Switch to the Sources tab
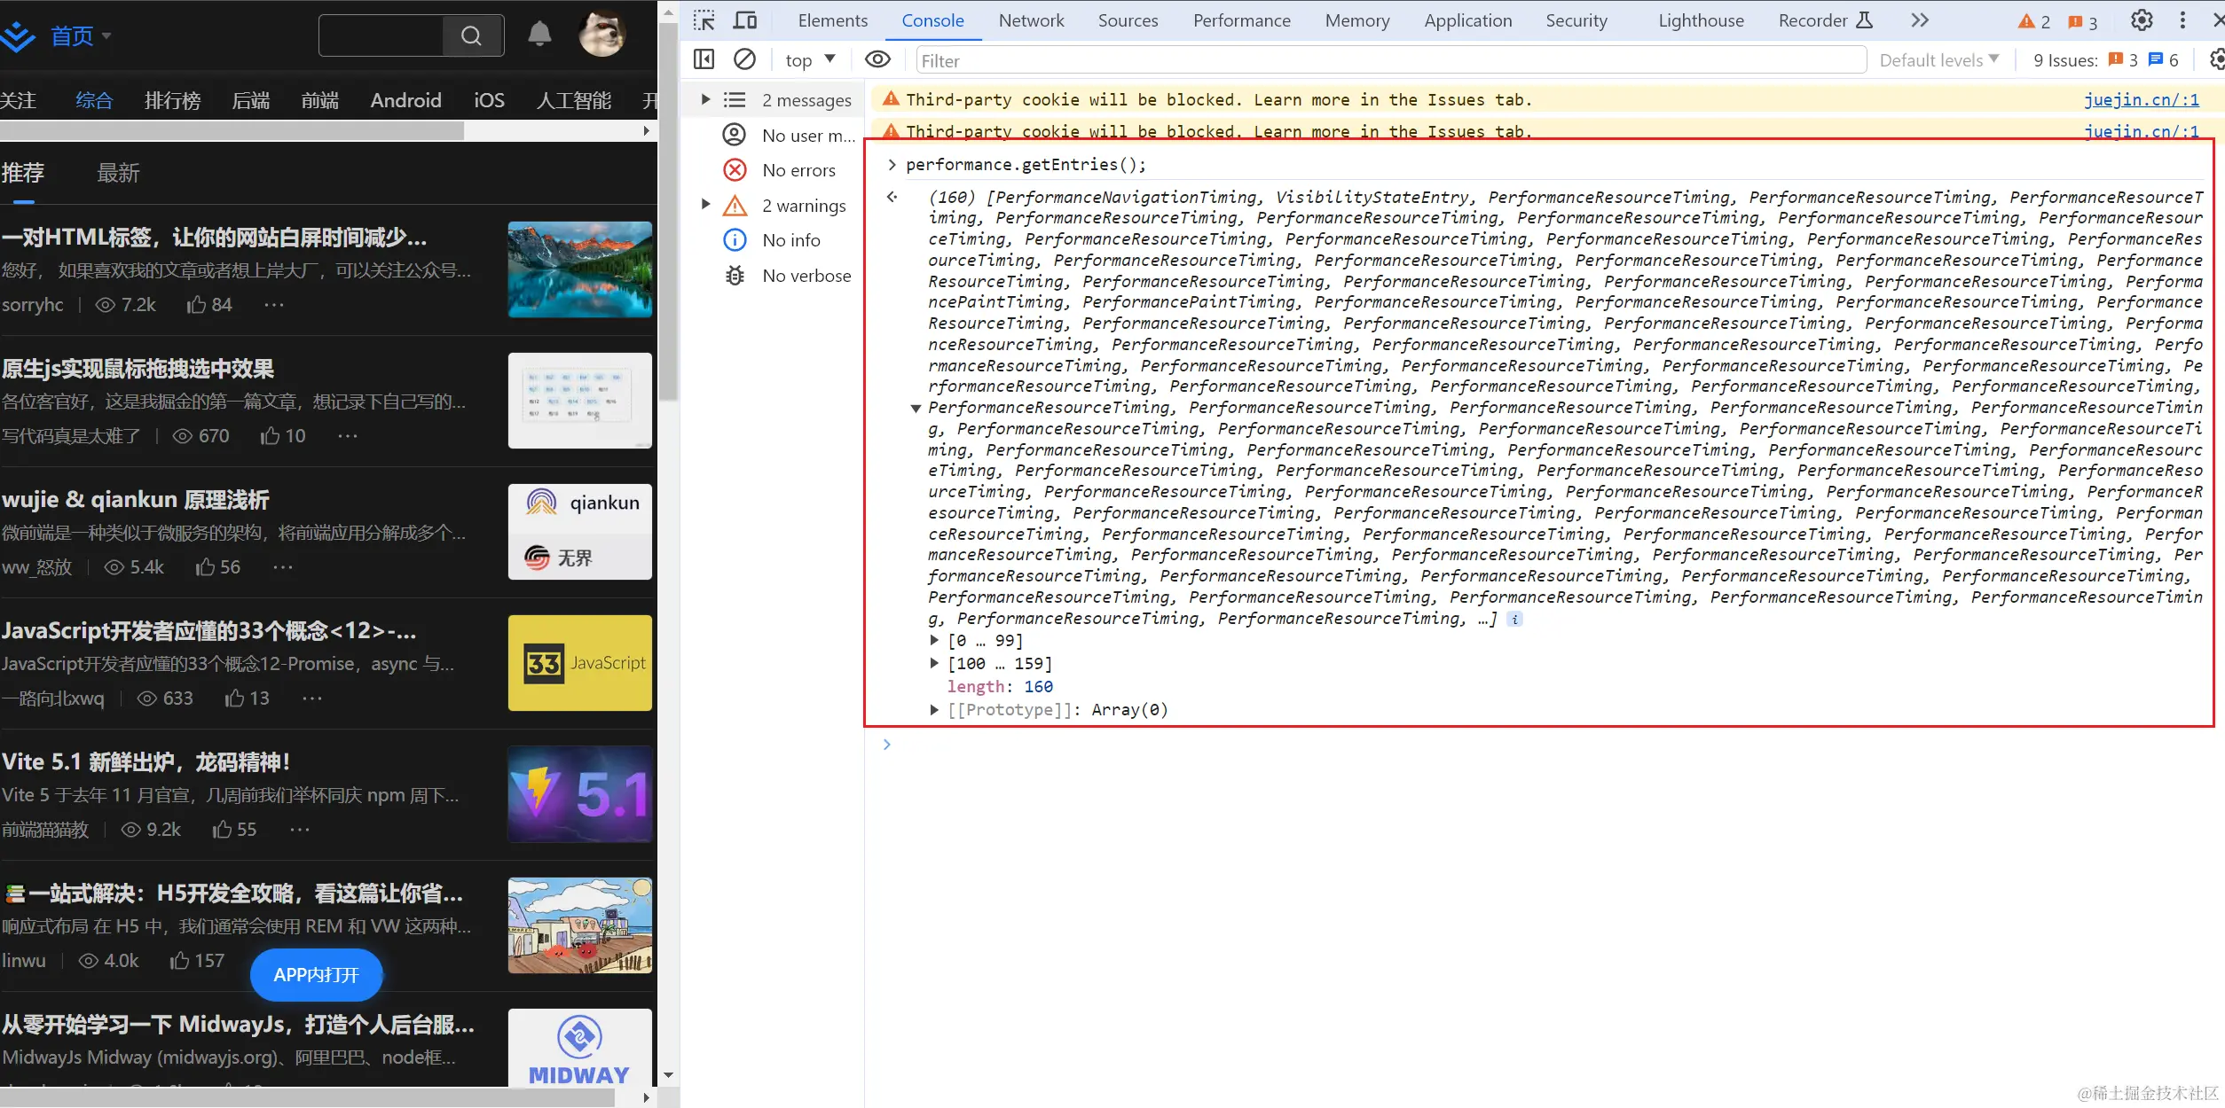Screen dimensions: 2225x1108 point(1128,20)
